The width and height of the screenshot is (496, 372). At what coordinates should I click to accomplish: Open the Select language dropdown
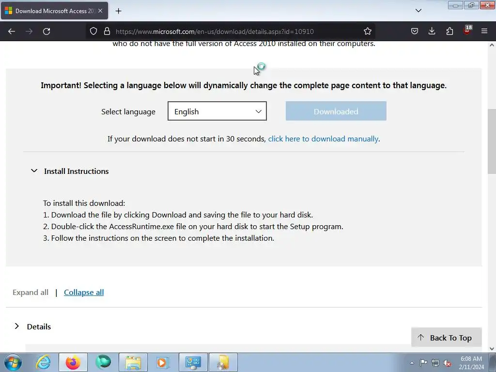(217, 111)
